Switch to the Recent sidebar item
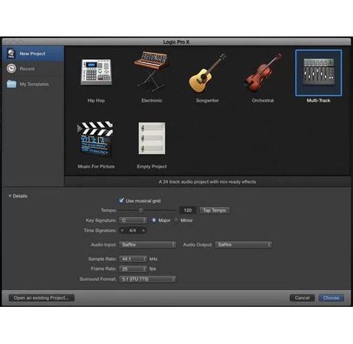 pyautogui.click(x=33, y=69)
